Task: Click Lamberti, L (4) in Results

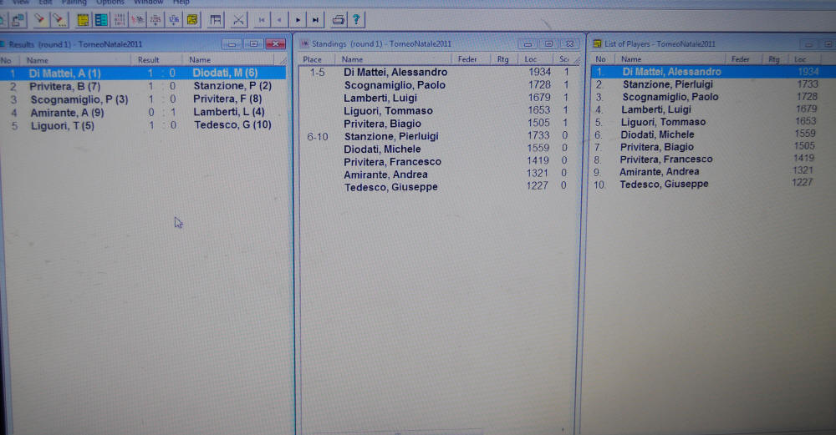Action: point(229,112)
